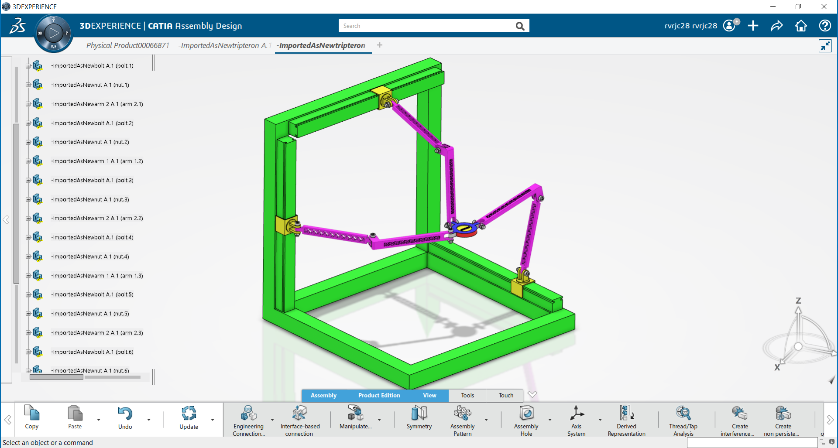Click the collapse view icon top right
This screenshot has width=838, height=448.
click(825, 46)
